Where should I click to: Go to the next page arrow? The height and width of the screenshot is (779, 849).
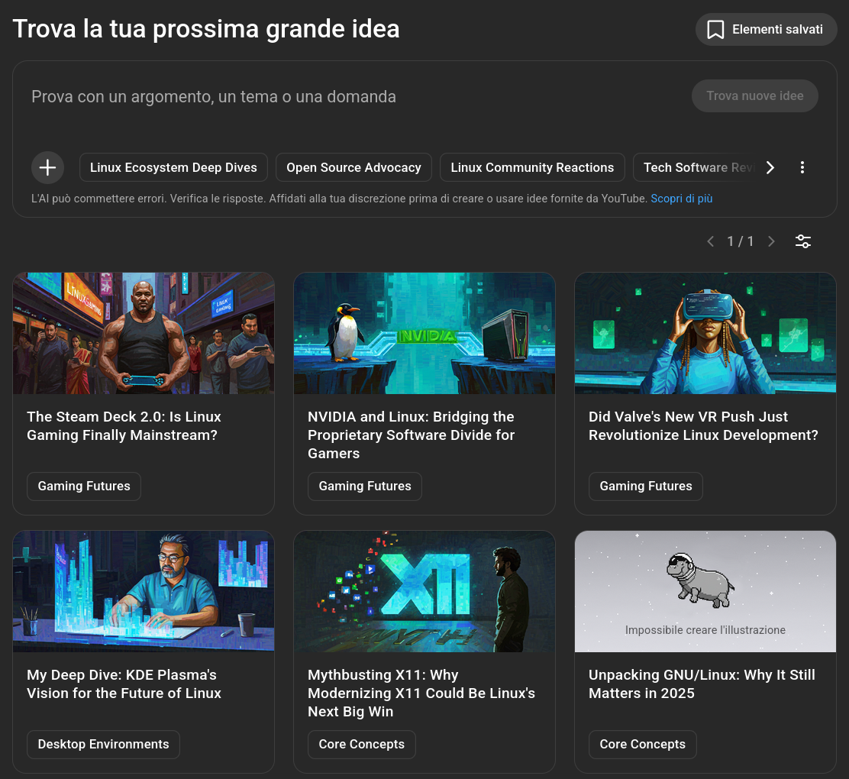coord(771,241)
